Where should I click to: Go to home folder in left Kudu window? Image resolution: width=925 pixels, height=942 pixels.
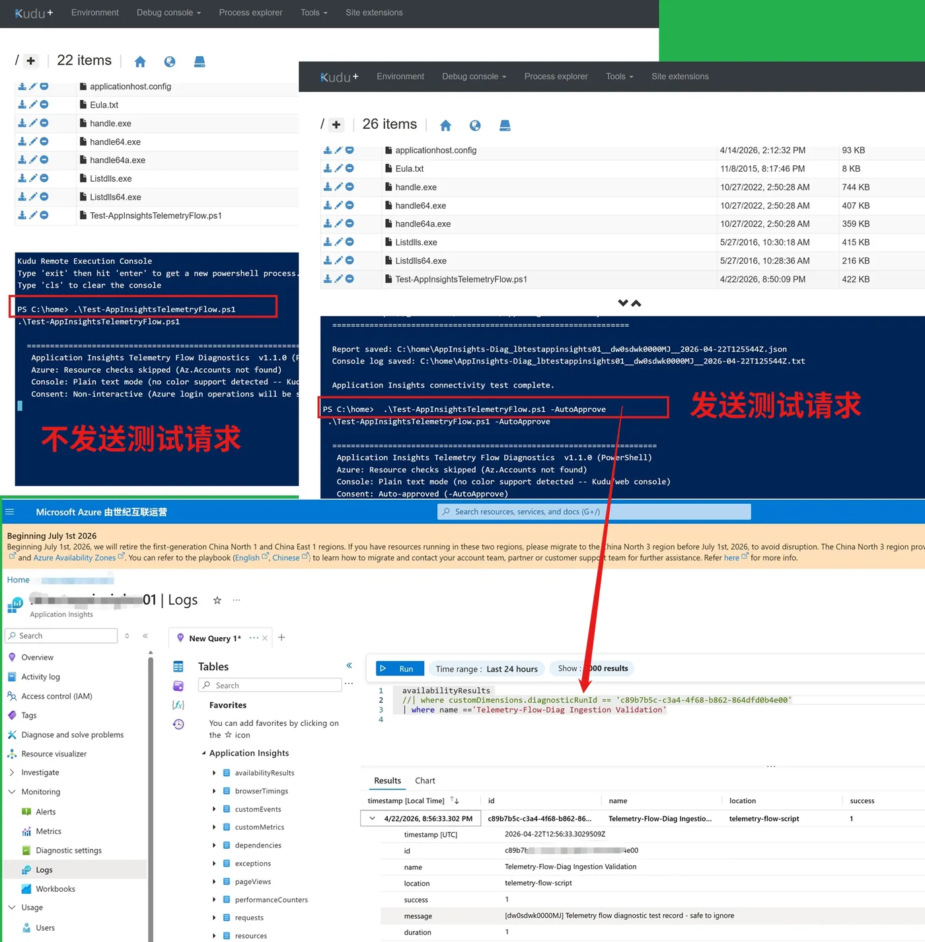[140, 61]
